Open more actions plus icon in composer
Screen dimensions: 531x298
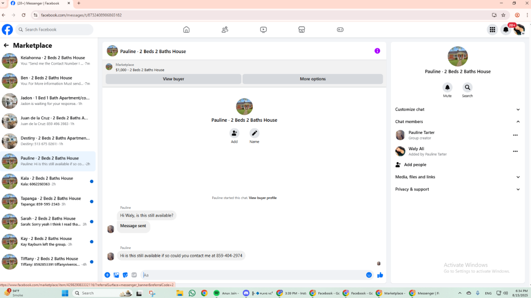pyautogui.click(x=107, y=275)
